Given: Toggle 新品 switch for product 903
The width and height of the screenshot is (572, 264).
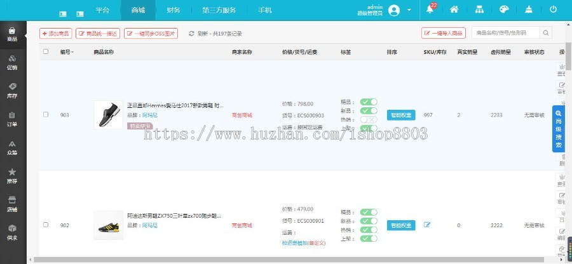Looking at the screenshot, I should pyautogui.click(x=369, y=110).
